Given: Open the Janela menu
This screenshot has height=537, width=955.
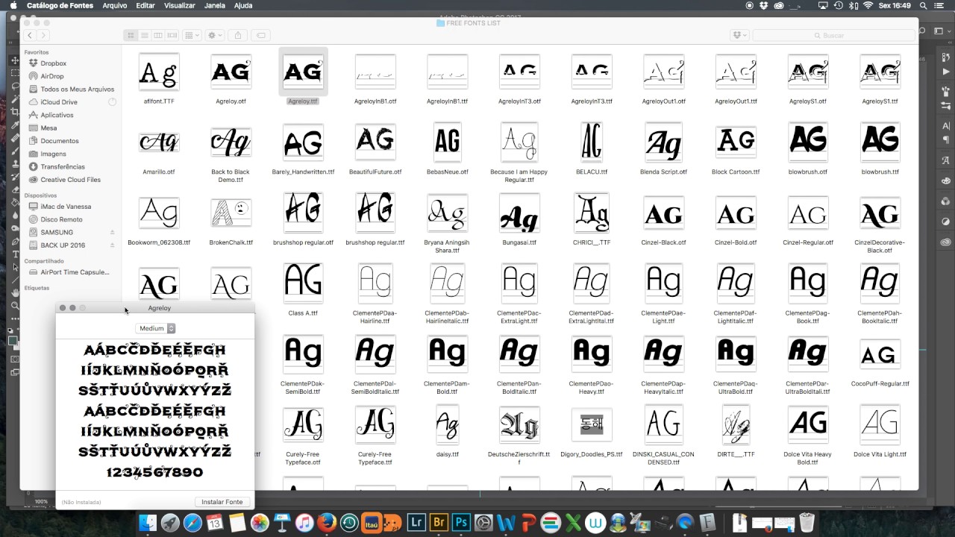Looking at the screenshot, I should (x=215, y=5).
